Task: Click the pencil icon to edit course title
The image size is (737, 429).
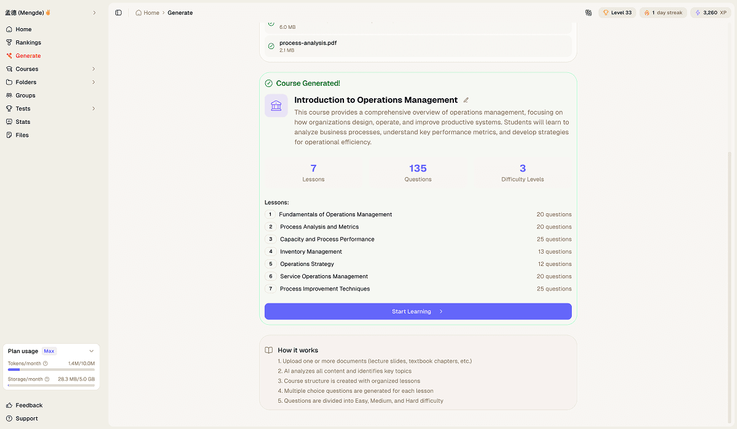Action: 466,100
